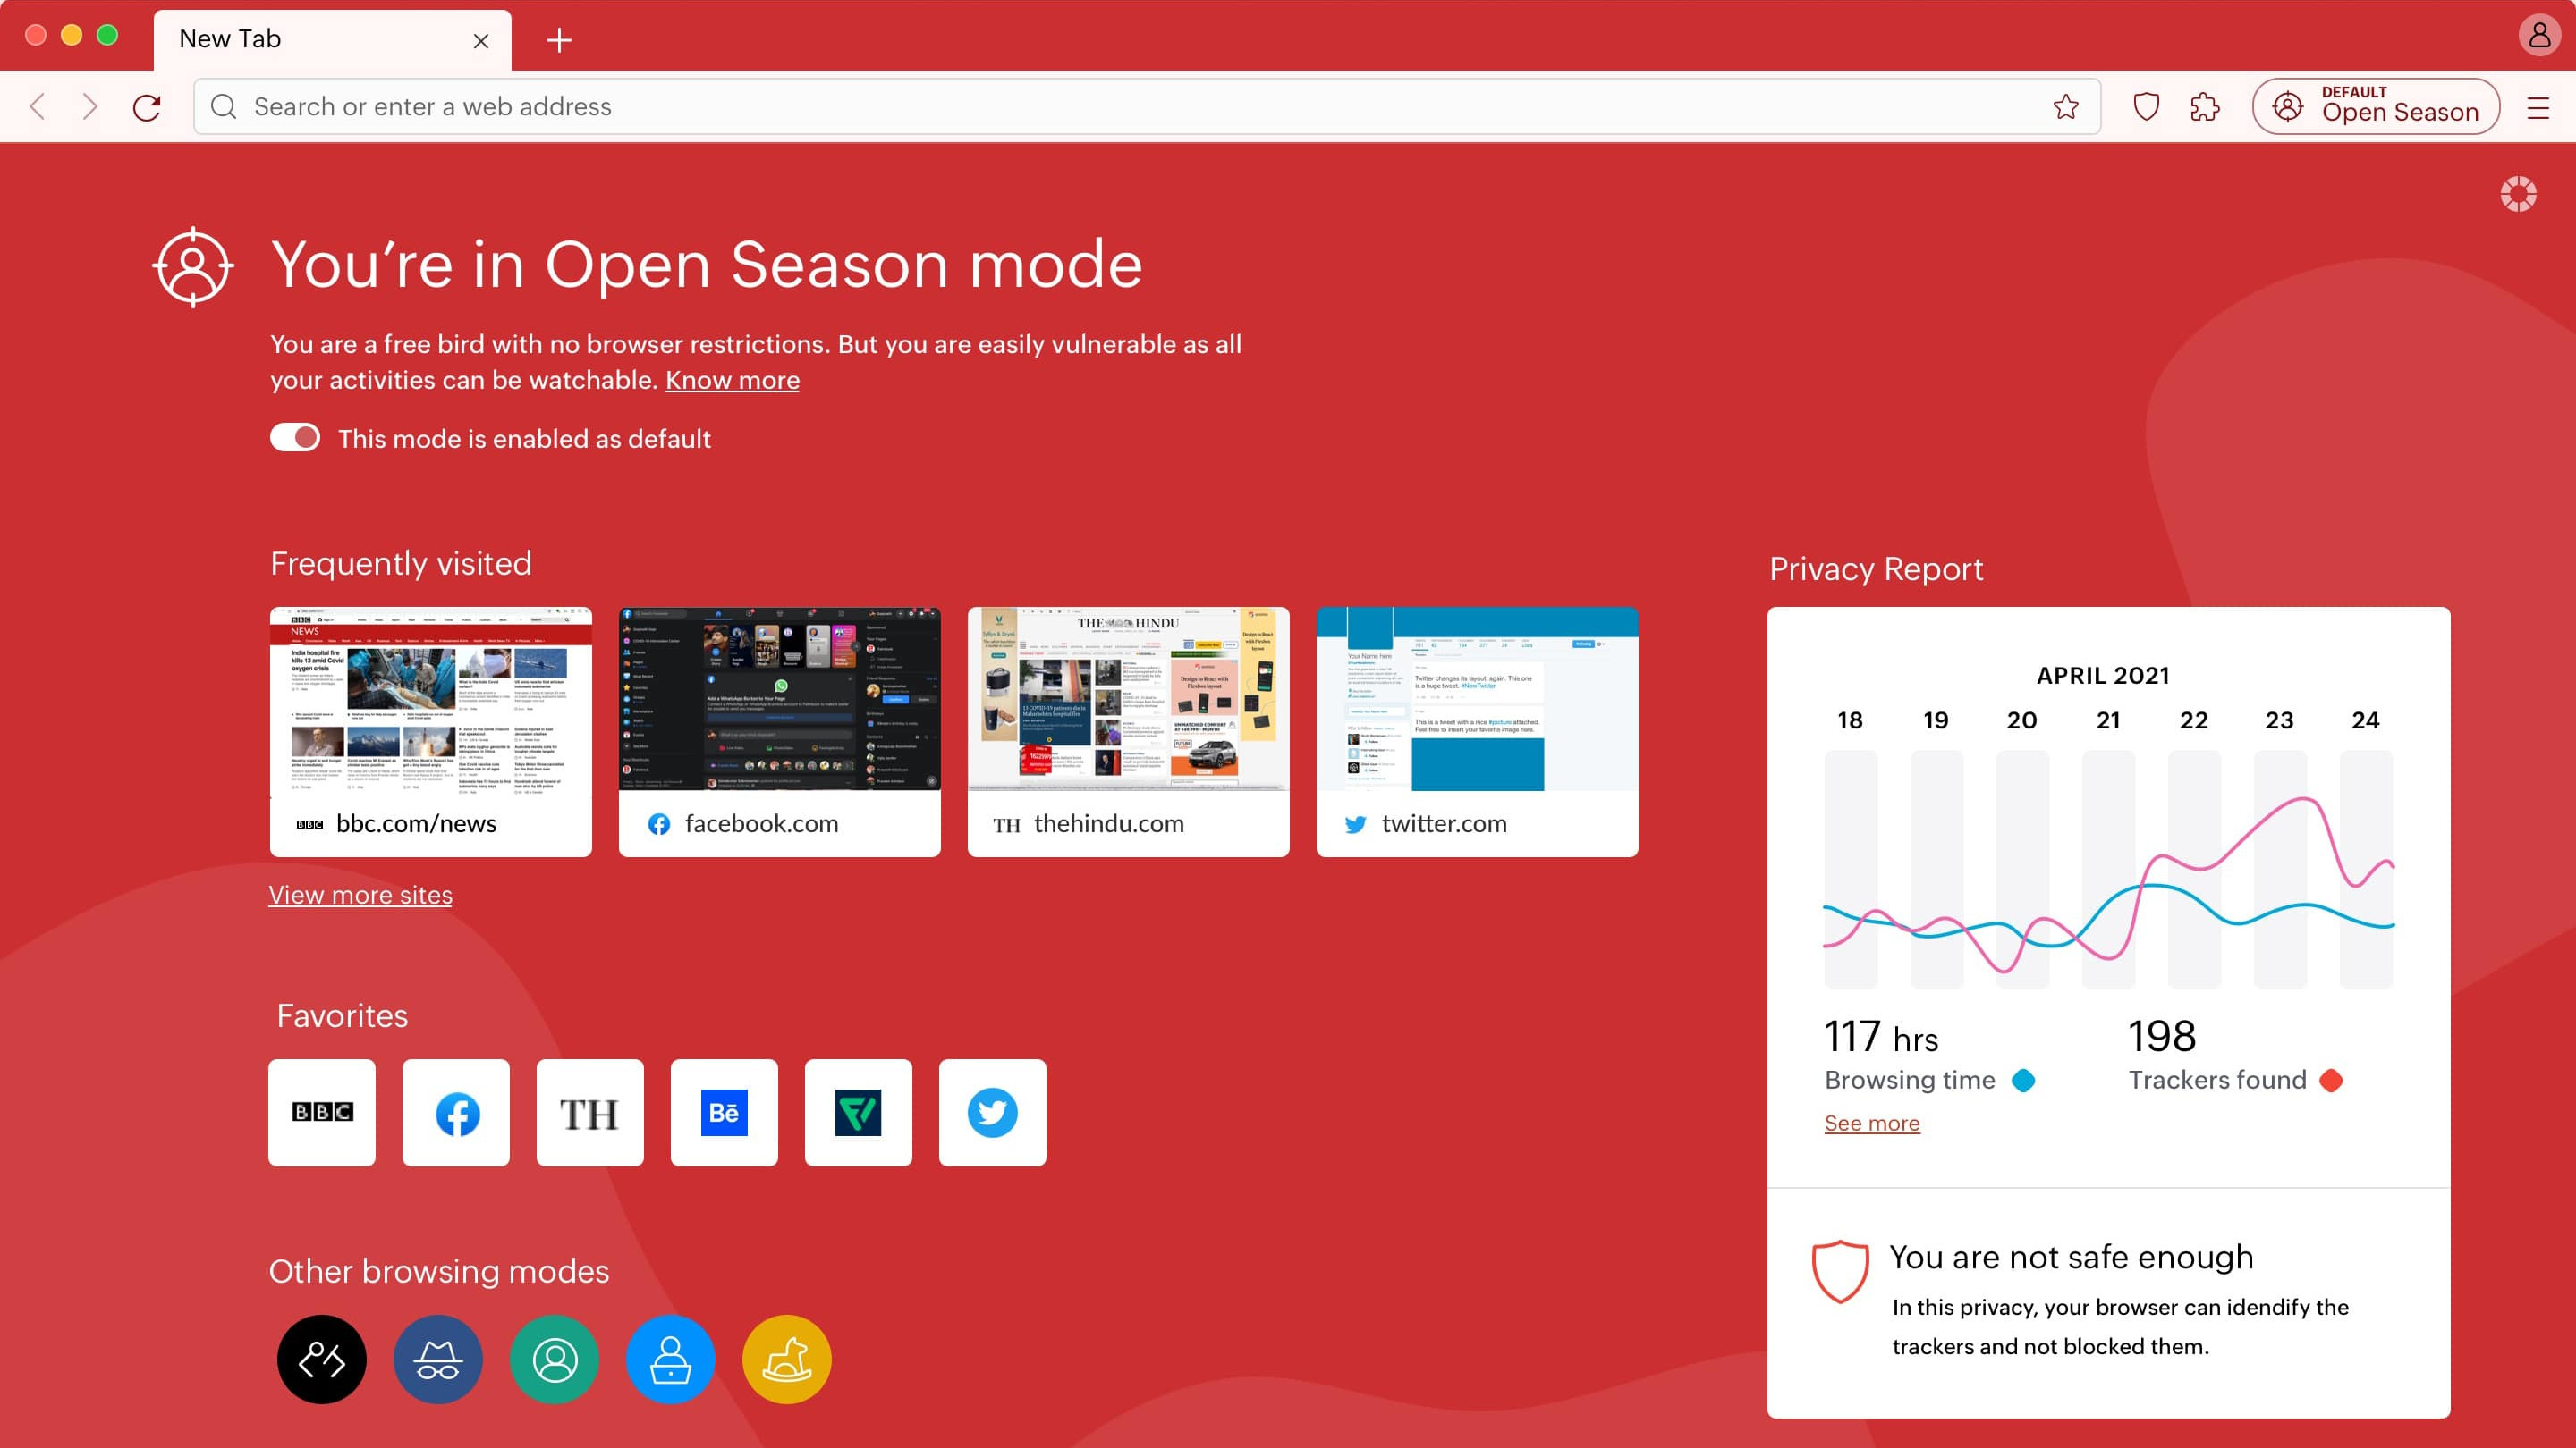The width and height of the screenshot is (2576, 1448).
Task: Click the facebook.com Favorites icon
Action: (454, 1112)
